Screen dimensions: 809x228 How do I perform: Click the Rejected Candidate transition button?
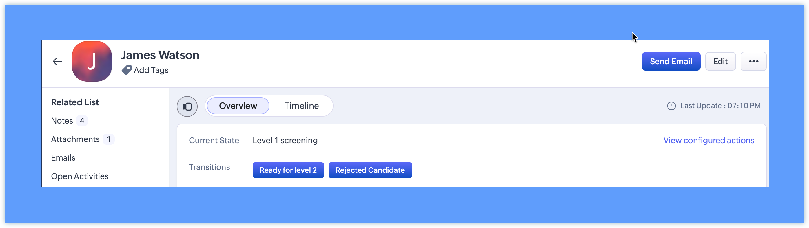370,170
